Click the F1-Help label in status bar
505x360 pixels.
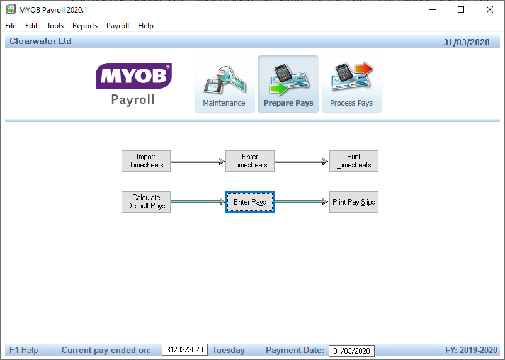(24, 351)
